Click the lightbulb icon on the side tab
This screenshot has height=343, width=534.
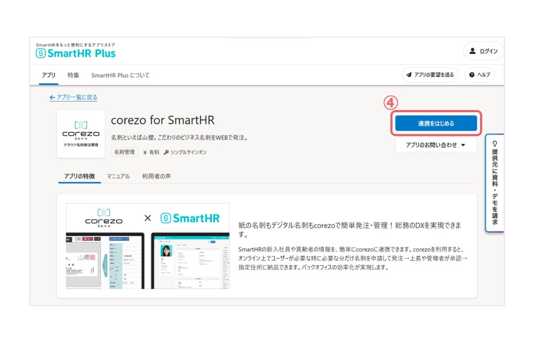point(495,143)
